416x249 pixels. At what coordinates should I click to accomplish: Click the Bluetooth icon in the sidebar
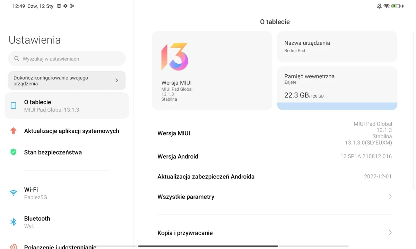(x=14, y=222)
